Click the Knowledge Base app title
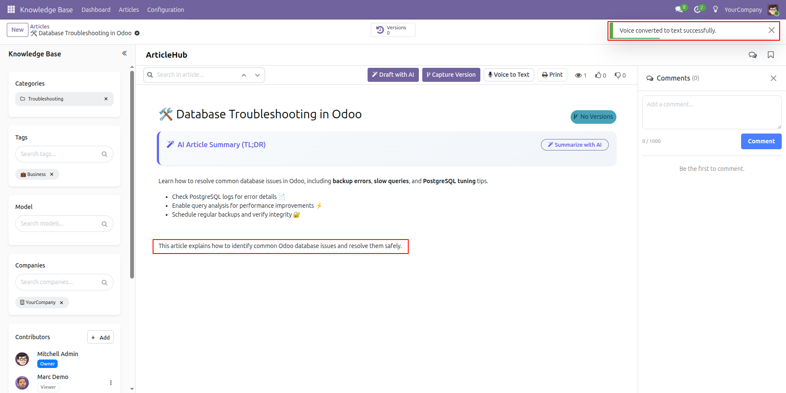Viewport: 786px width, 393px height. pos(46,9)
